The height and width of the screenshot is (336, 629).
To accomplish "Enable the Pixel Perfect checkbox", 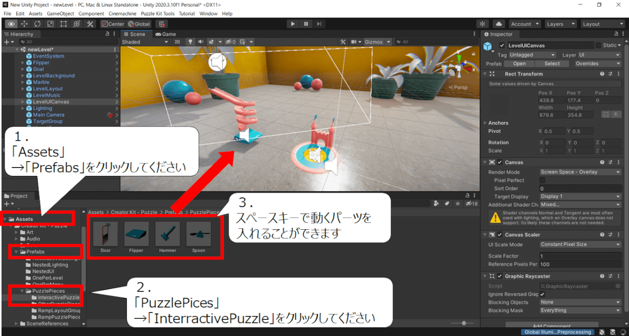I will [543, 180].
